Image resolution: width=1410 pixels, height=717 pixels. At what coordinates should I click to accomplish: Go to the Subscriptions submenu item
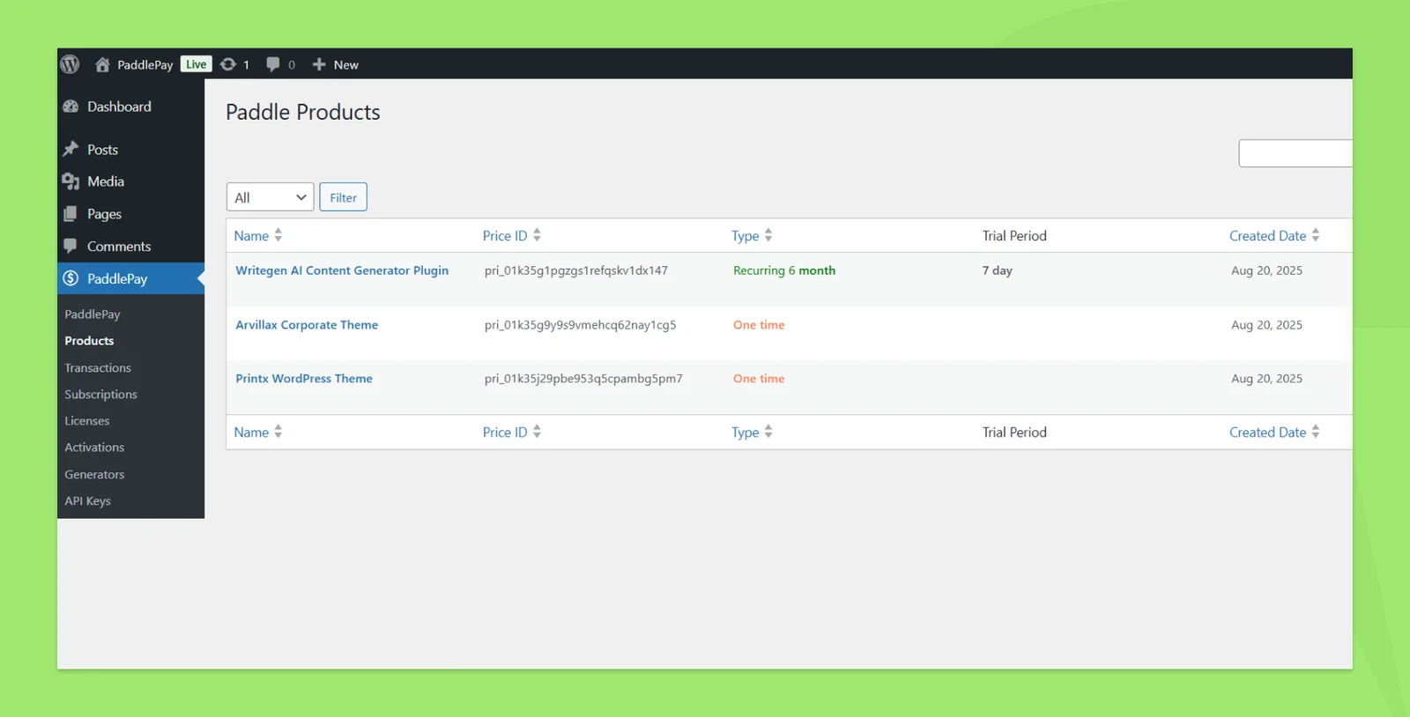point(100,395)
